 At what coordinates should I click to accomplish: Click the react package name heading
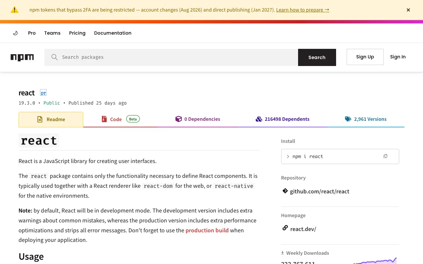pos(26,93)
